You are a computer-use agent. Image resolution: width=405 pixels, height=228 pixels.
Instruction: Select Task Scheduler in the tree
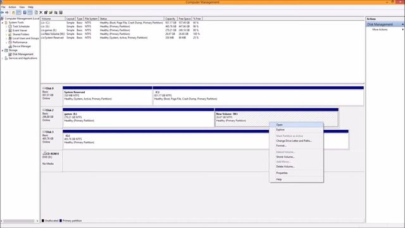[x=21, y=27]
